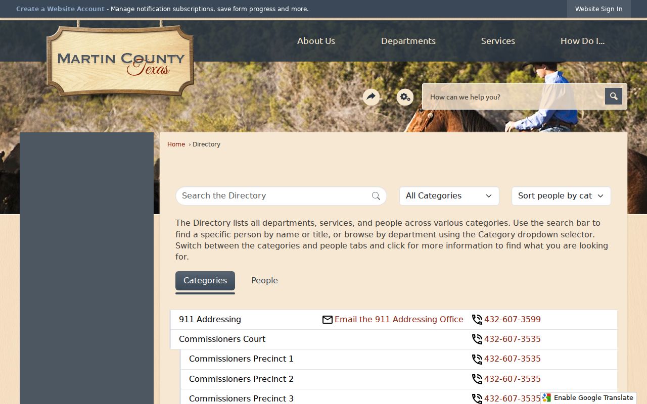Open the How Do I... menu

click(582, 41)
